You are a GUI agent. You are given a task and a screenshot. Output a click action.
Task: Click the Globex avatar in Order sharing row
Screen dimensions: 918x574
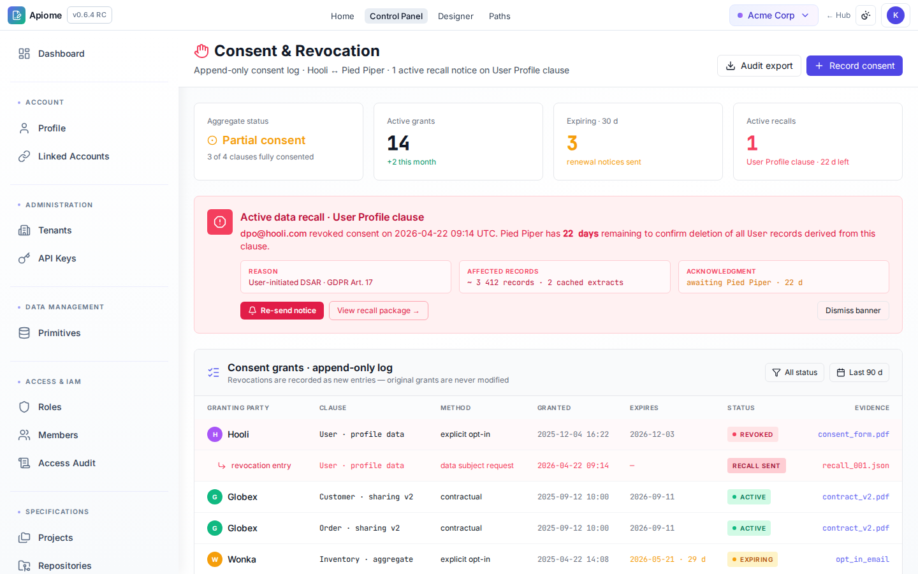[x=215, y=528]
